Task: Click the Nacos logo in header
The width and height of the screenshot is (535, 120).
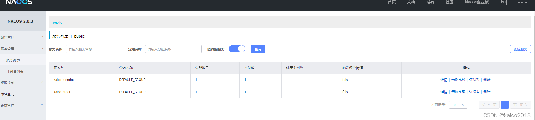Action: [20, 2]
